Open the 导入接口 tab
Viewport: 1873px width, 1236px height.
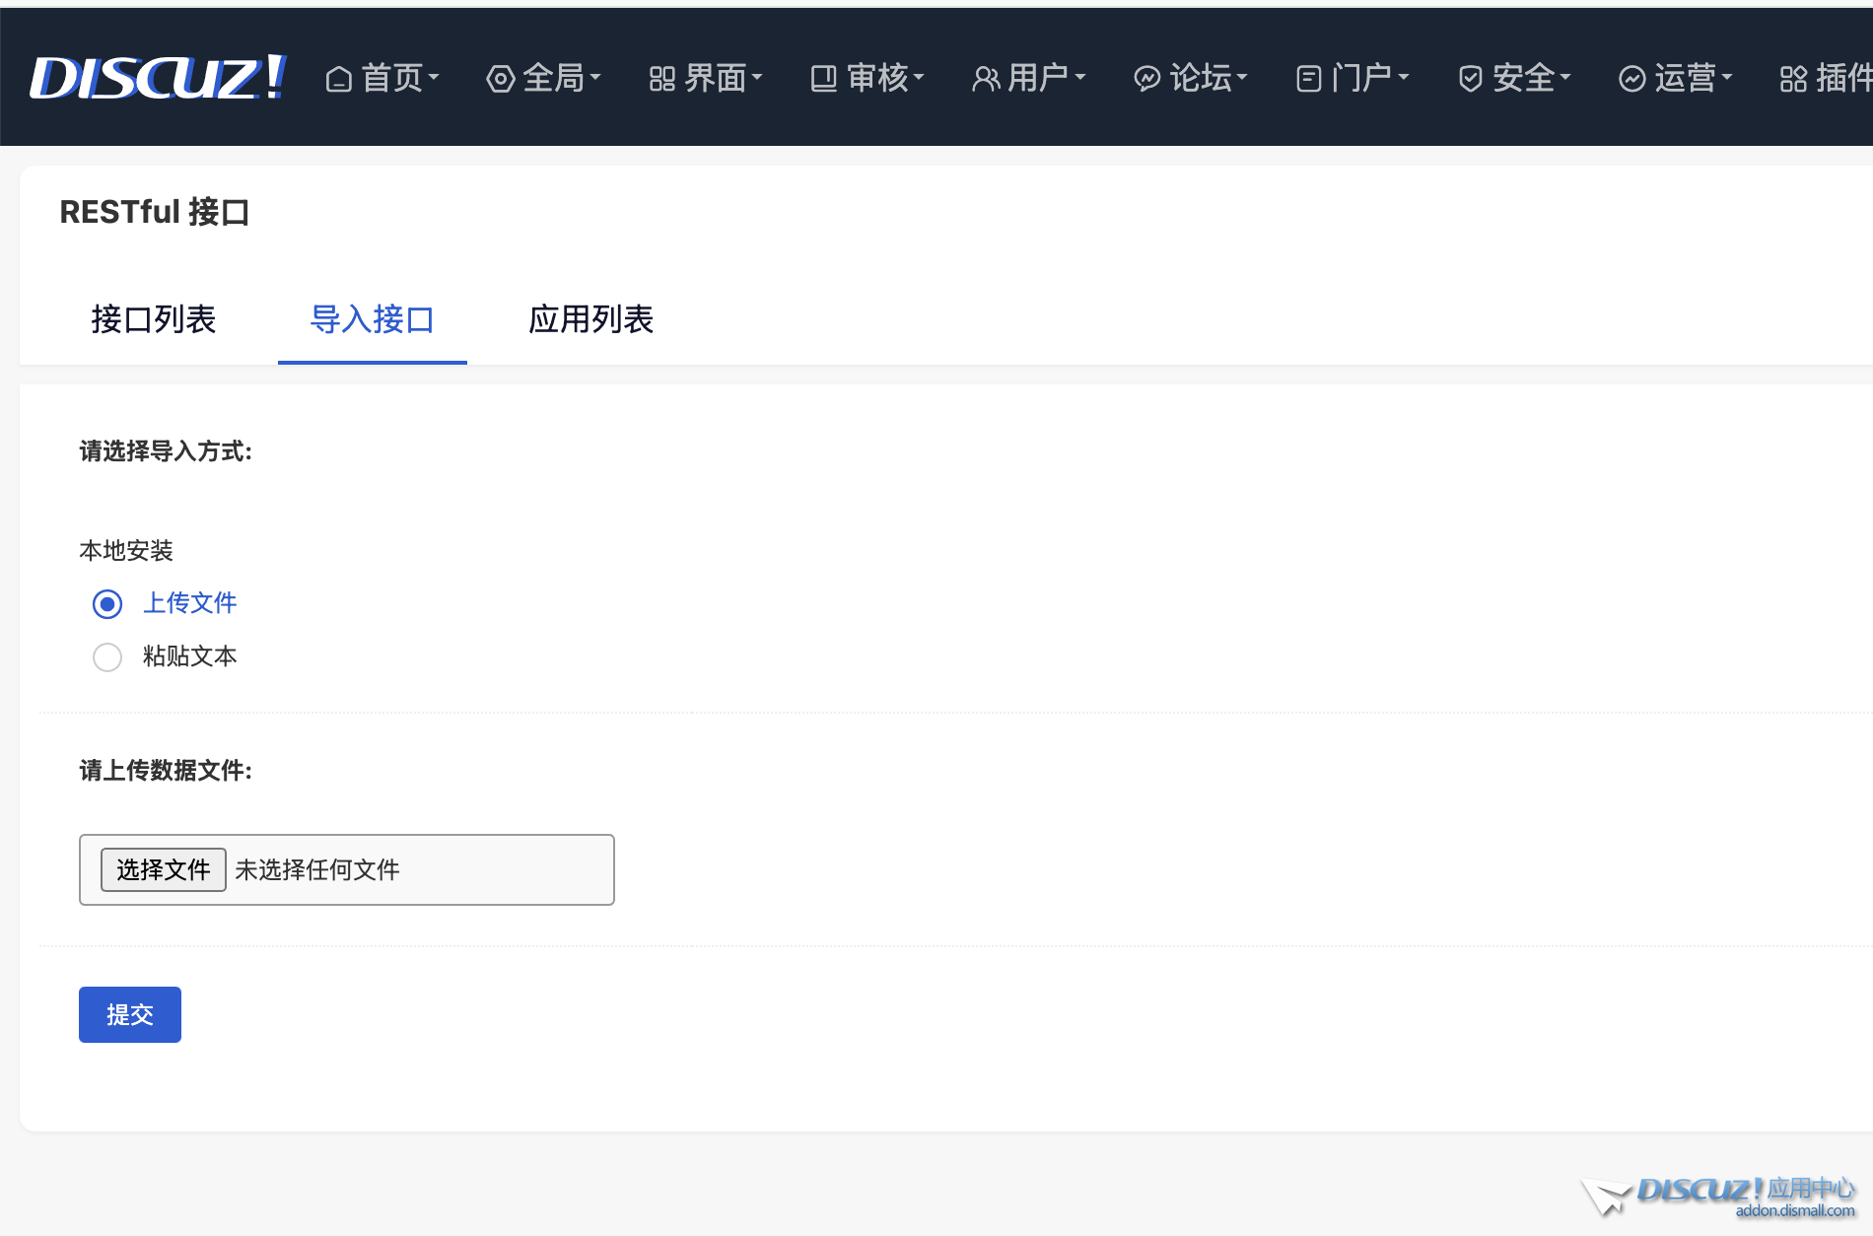pos(372,319)
